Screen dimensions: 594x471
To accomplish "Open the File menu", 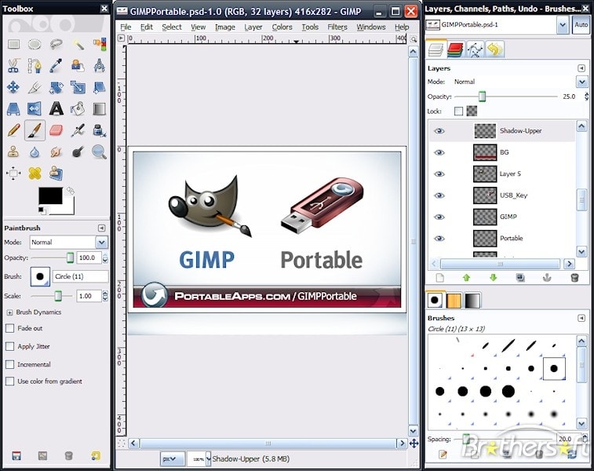I will 126,27.
